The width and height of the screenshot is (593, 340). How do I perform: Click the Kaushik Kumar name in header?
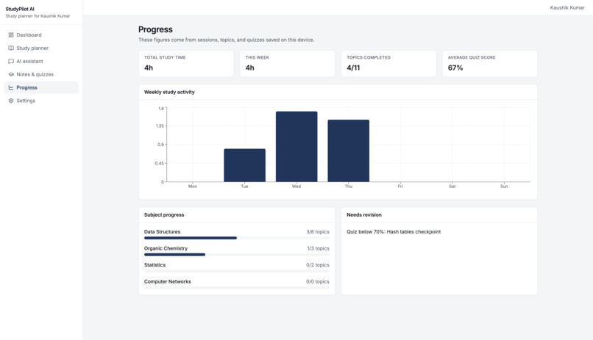(567, 7)
